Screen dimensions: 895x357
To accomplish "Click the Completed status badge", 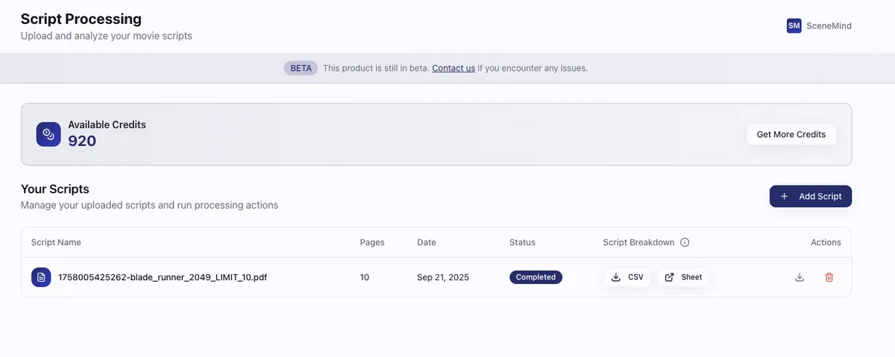I will coord(536,277).
